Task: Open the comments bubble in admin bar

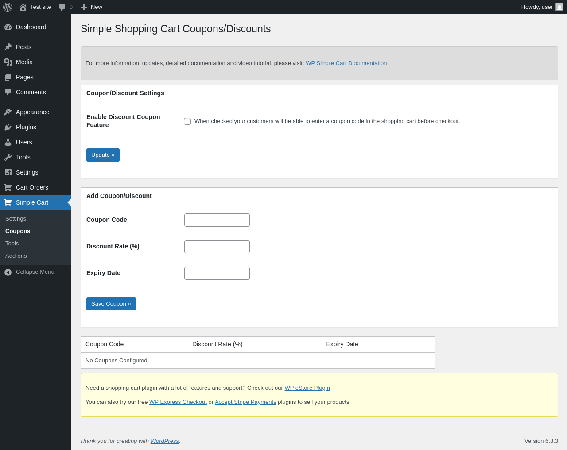Action: coord(62,7)
